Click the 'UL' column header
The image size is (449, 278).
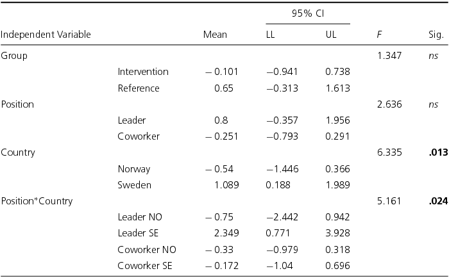331,35
